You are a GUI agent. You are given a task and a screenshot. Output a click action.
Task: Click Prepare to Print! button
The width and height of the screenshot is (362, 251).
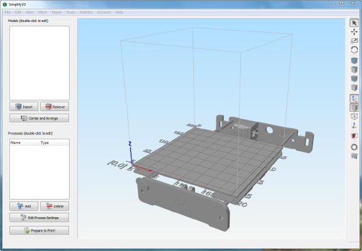point(40,230)
